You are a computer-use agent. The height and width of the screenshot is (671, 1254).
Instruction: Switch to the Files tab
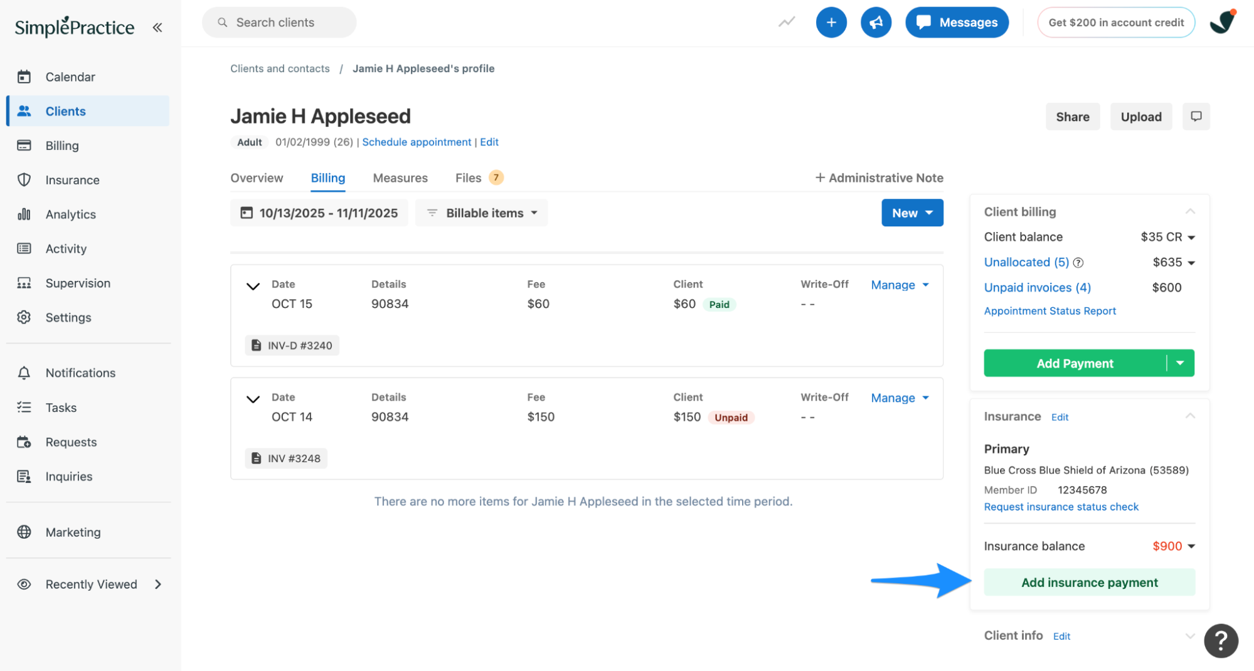point(479,178)
